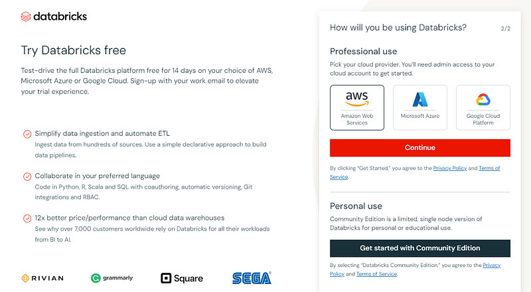
Task: Select the AWS cloud provider icon
Action: [x=357, y=99]
